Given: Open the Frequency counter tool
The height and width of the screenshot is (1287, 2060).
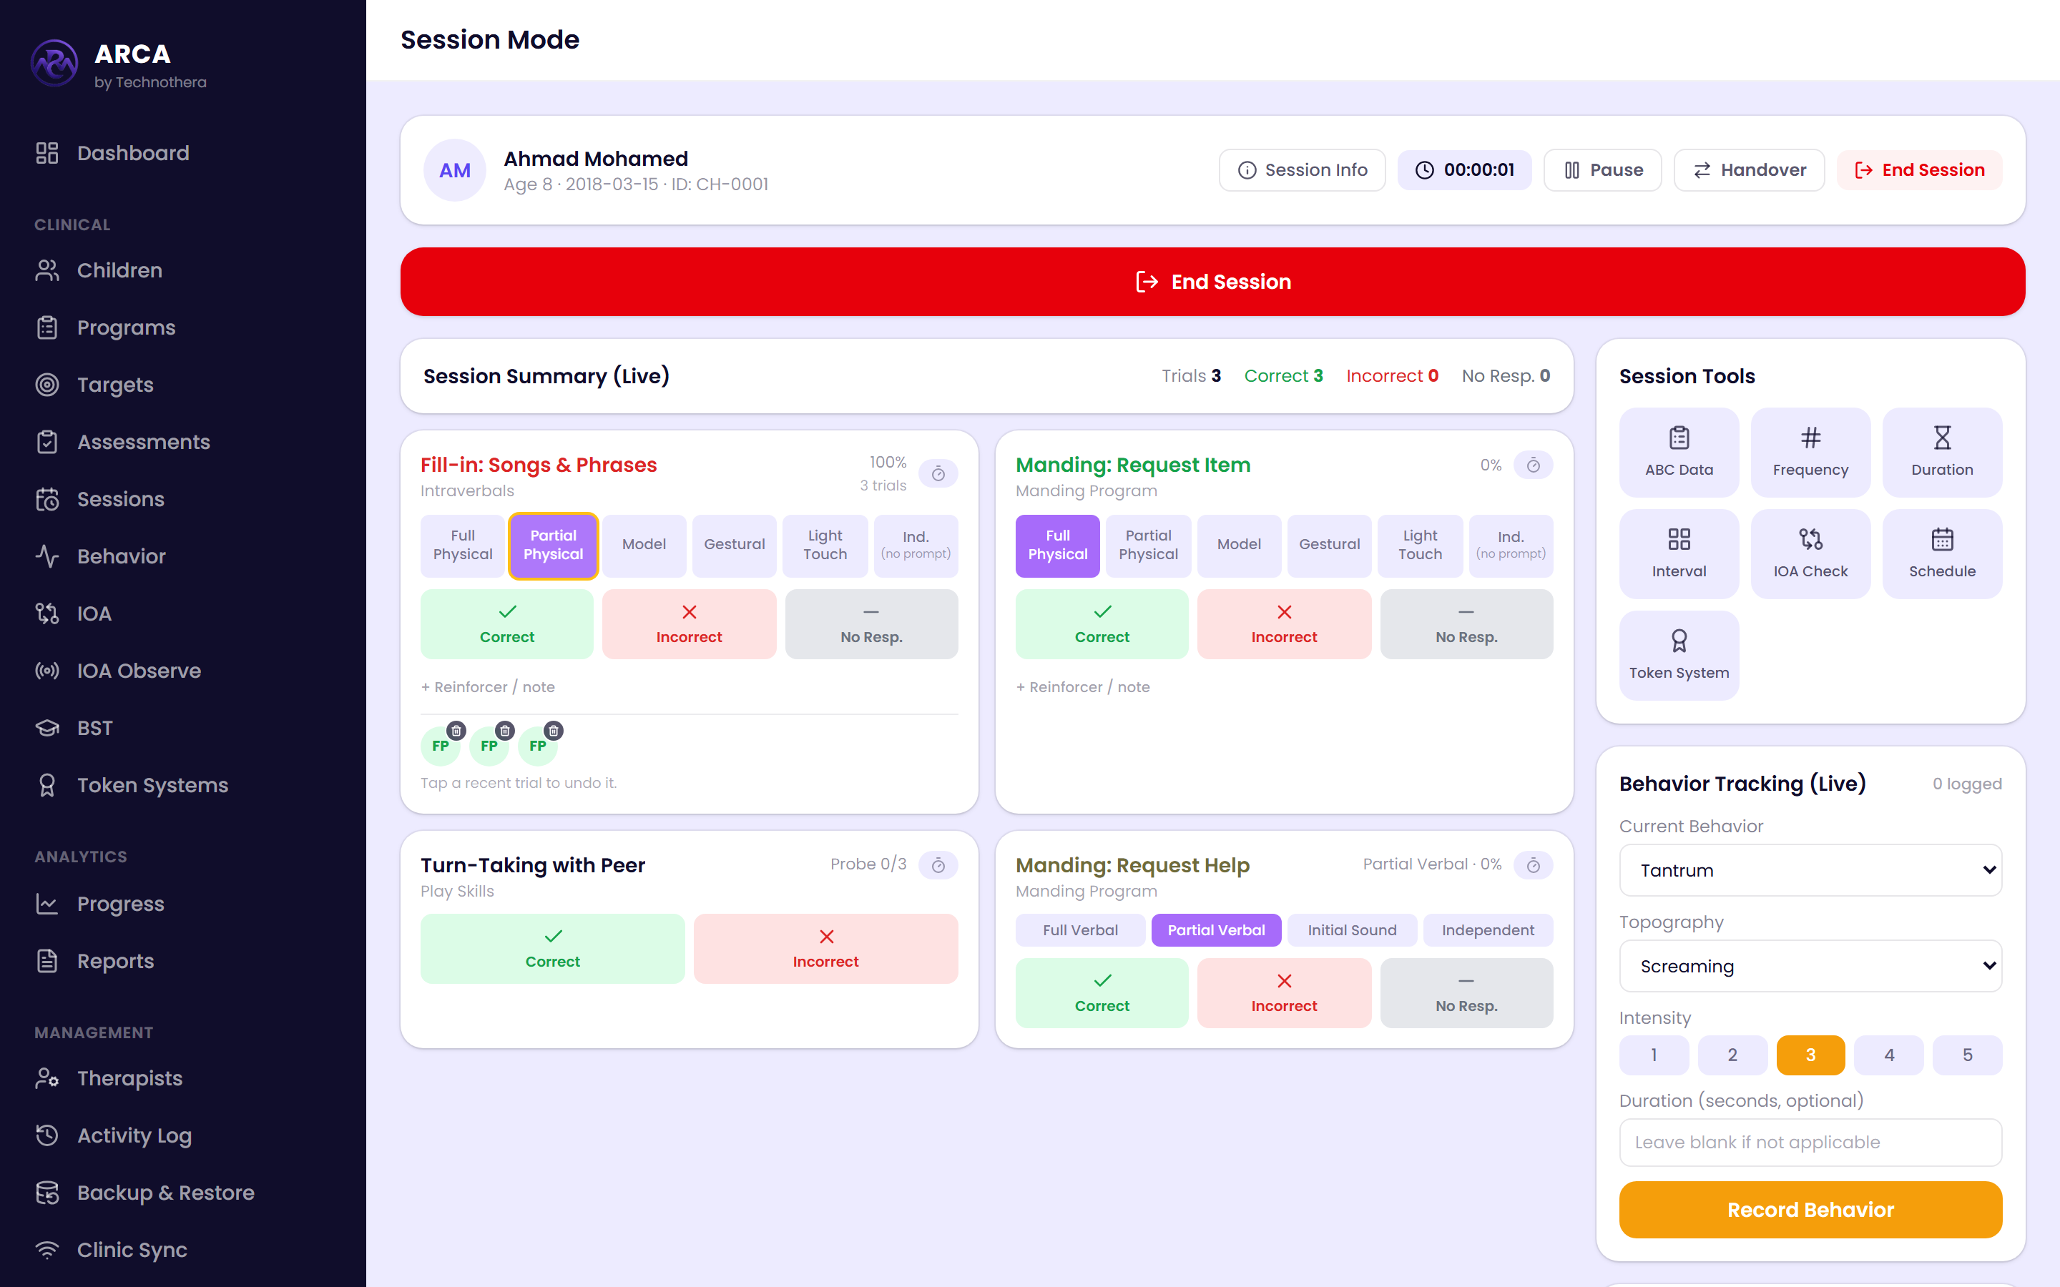Looking at the screenshot, I should [x=1810, y=452].
